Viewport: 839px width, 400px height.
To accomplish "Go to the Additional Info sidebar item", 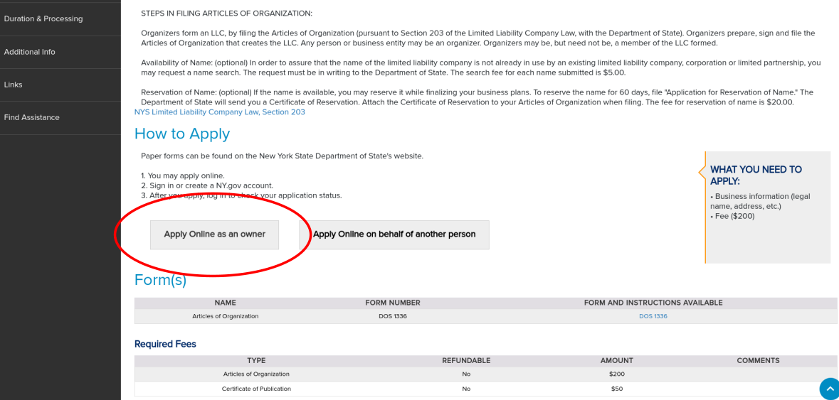I will [x=30, y=52].
